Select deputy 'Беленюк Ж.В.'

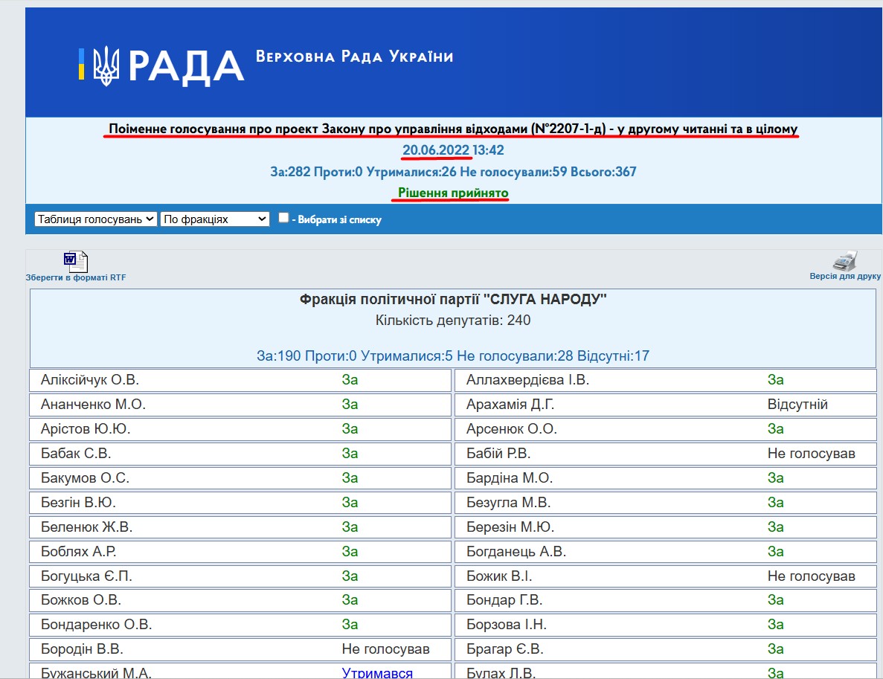coord(87,527)
